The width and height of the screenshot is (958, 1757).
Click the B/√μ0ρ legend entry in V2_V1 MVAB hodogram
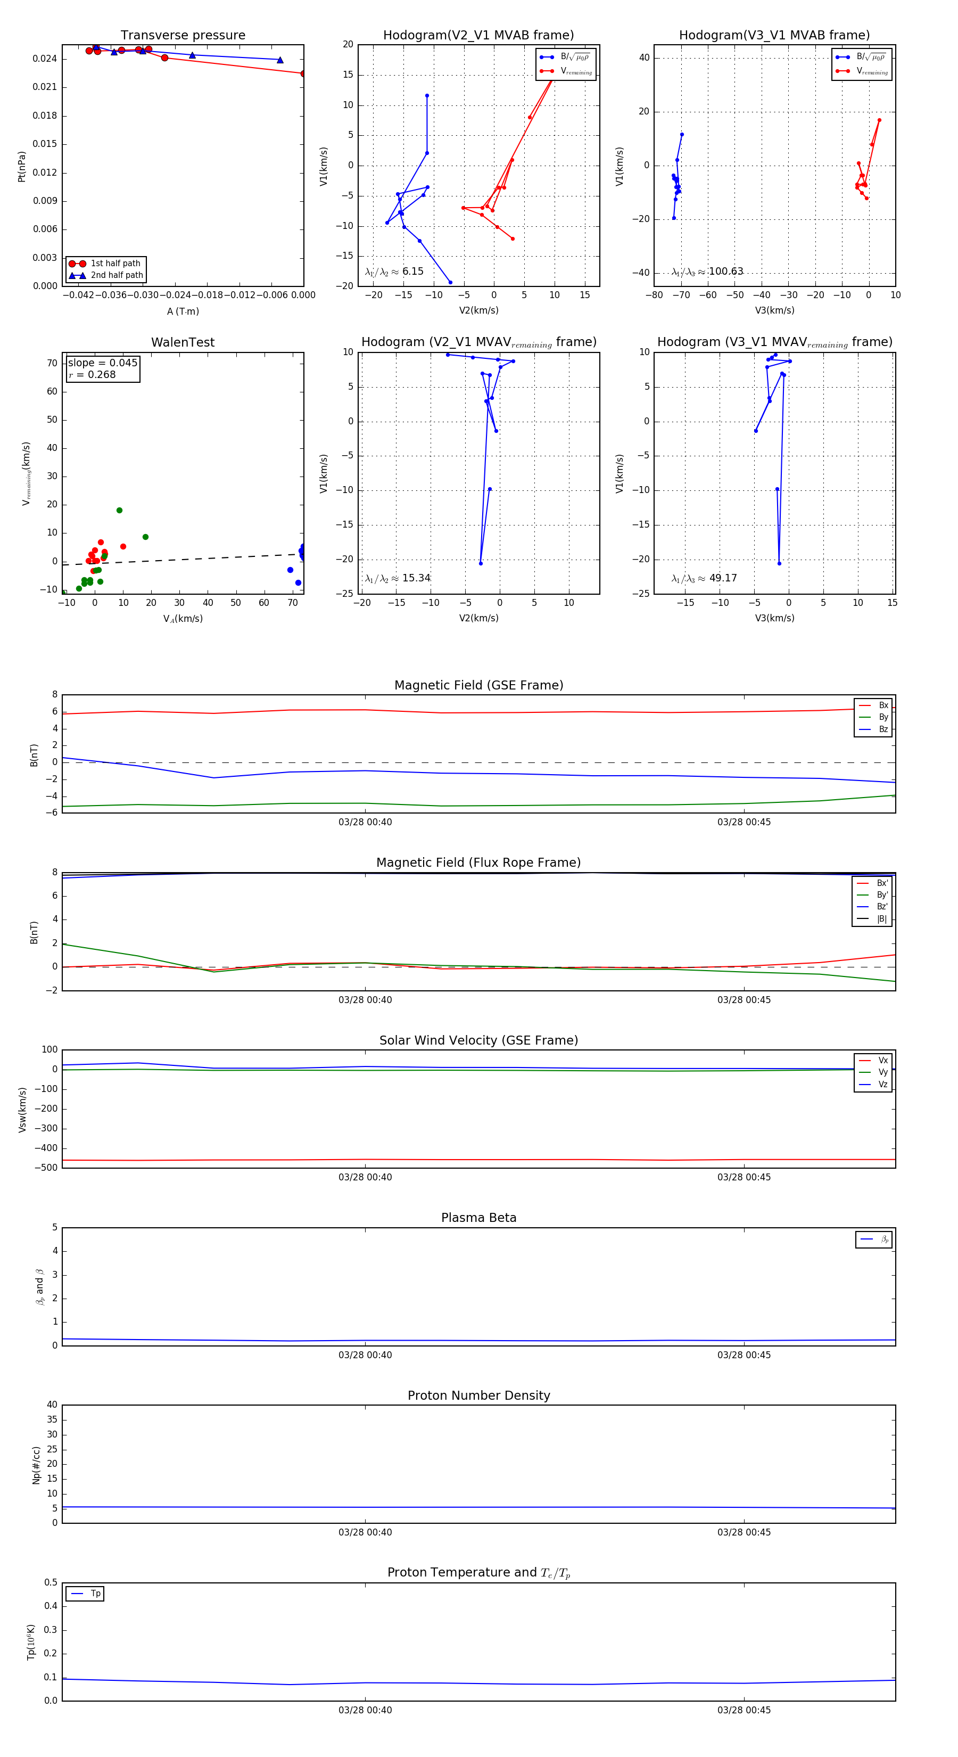pyautogui.click(x=565, y=58)
